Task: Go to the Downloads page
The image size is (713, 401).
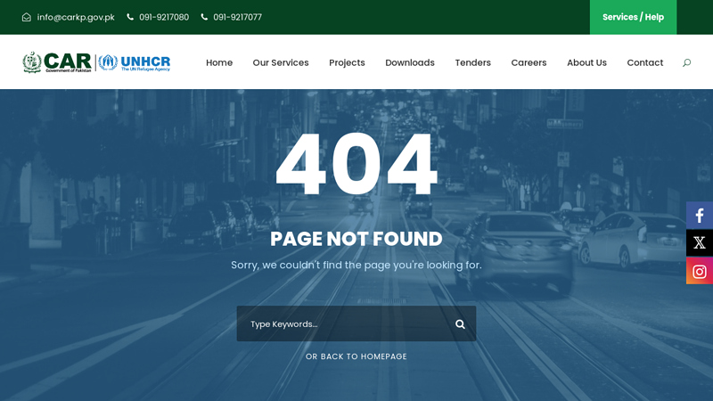Action: (410, 62)
